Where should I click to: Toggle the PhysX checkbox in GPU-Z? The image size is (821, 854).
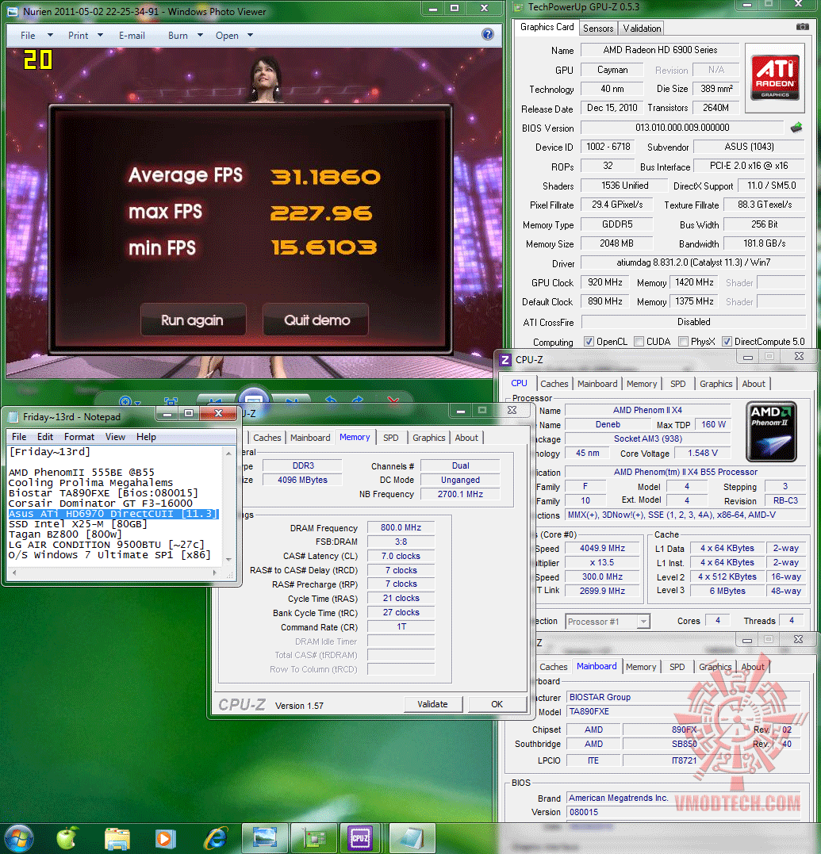[x=683, y=342]
